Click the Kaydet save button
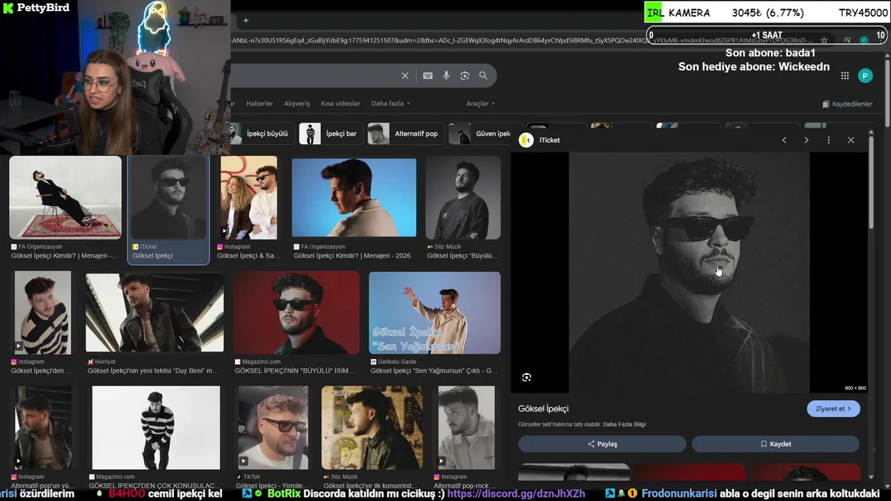 (x=775, y=444)
